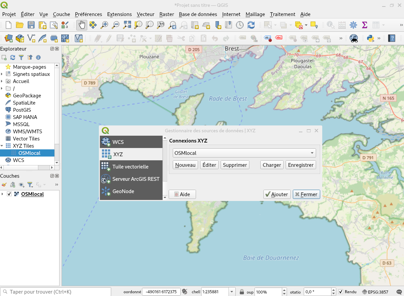This screenshot has width=404, height=296.
Task: Save project with the floppy disk icon
Action: click(31, 25)
